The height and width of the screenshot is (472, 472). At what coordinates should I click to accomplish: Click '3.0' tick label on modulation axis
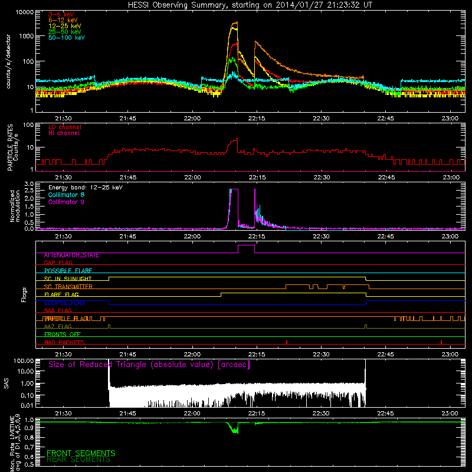(x=29, y=184)
